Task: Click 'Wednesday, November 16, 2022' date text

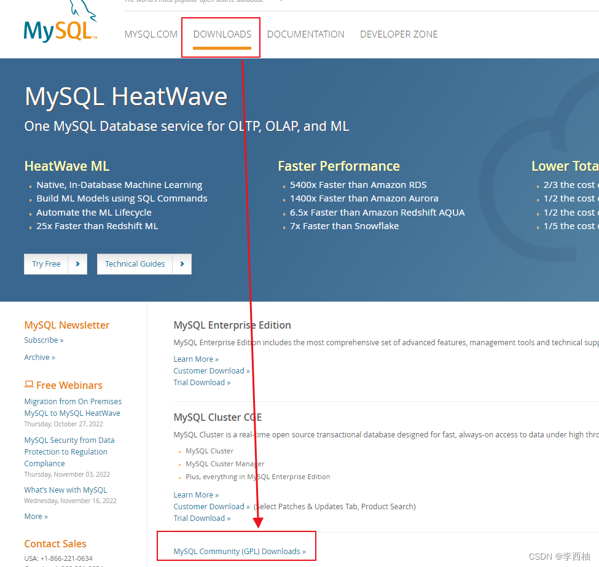Action: (x=70, y=501)
